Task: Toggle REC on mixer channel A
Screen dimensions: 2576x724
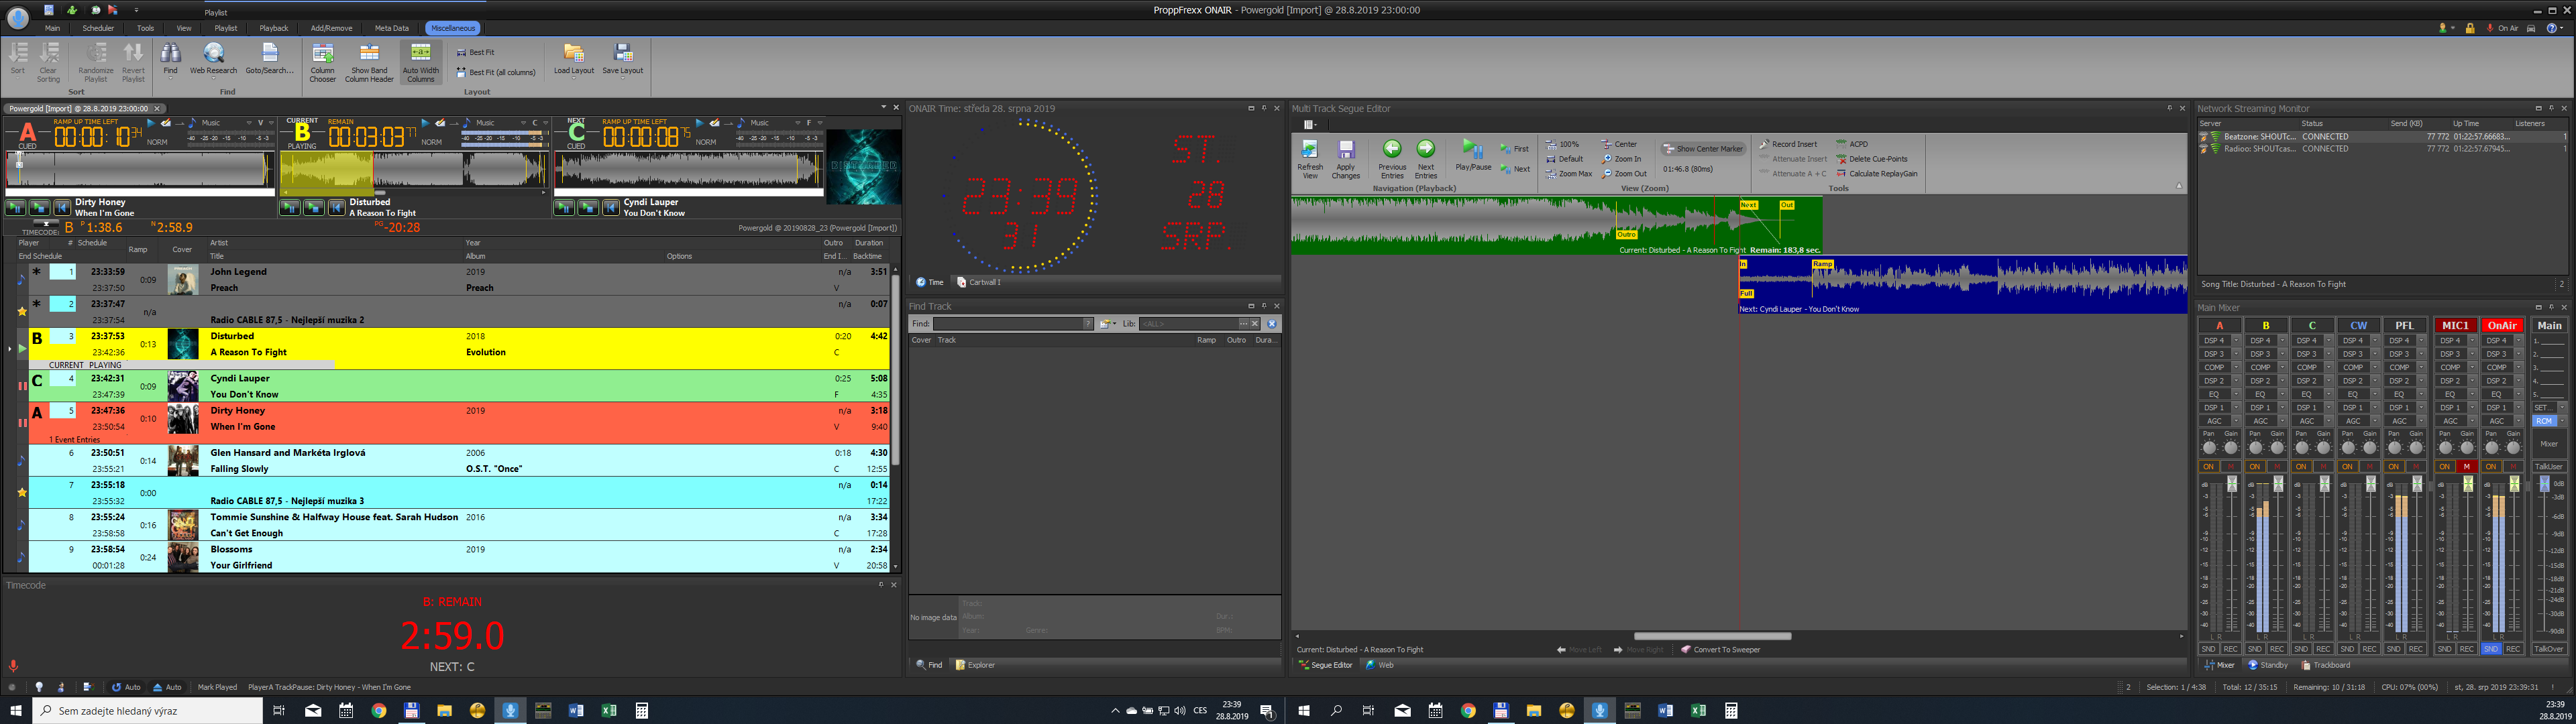Action: pos(2230,649)
